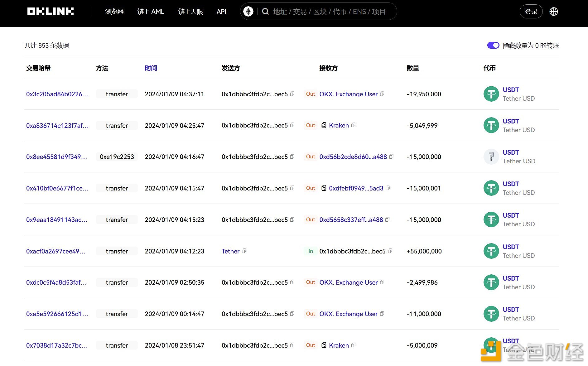Open API nav menu
Image resolution: width=588 pixels, height=366 pixels.
click(x=221, y=12)
